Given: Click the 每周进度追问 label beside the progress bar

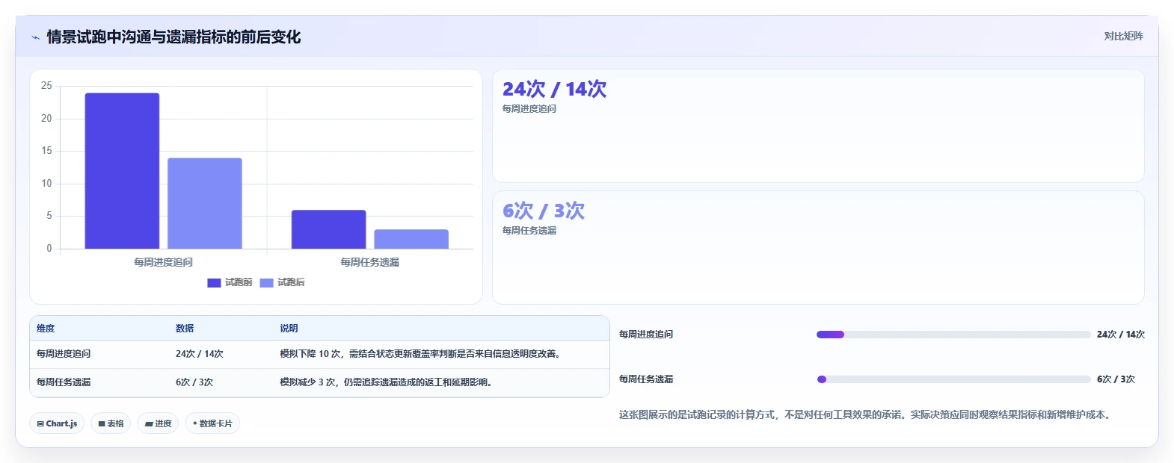Looking at the screenshot, I should pyautogui.click(x=646, y=335).
